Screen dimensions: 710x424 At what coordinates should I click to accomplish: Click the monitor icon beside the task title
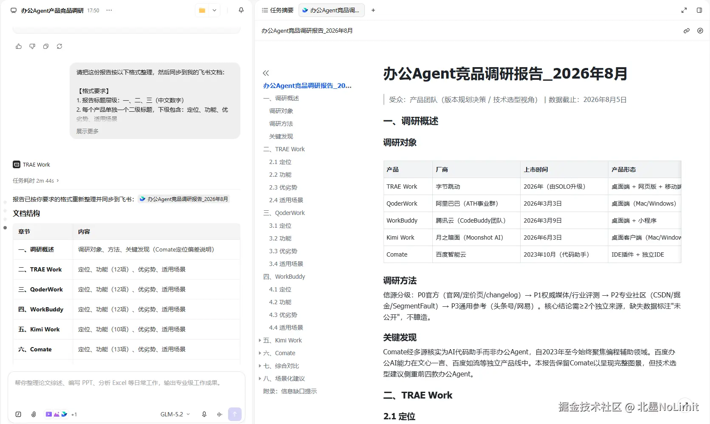[14, 11]
